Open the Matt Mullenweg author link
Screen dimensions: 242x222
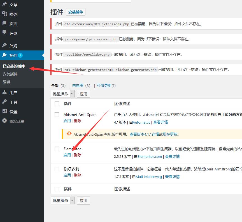point(149,177)
